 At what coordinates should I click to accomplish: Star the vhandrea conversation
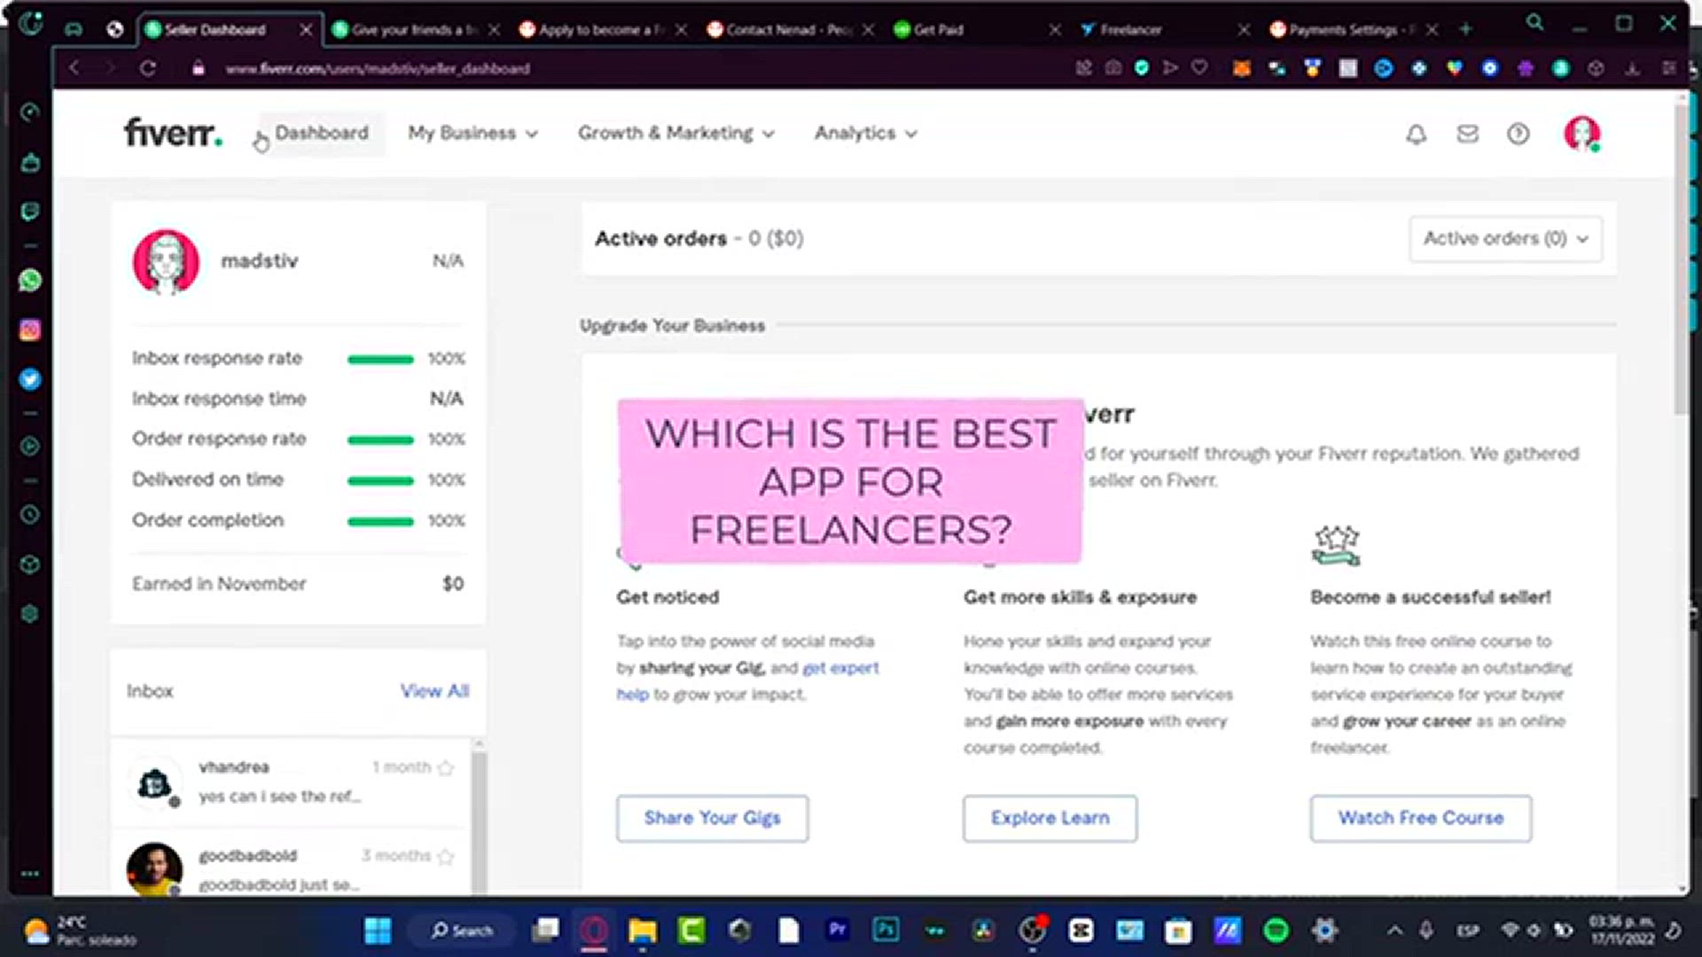pos(446,768)
